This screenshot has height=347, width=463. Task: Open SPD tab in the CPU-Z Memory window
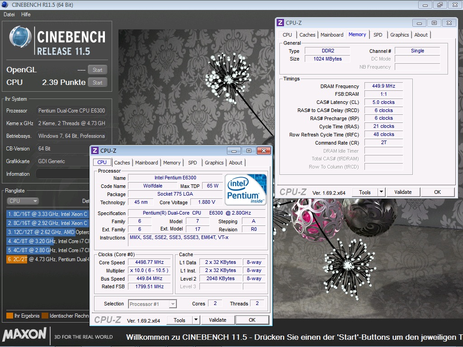pos(378,35)
